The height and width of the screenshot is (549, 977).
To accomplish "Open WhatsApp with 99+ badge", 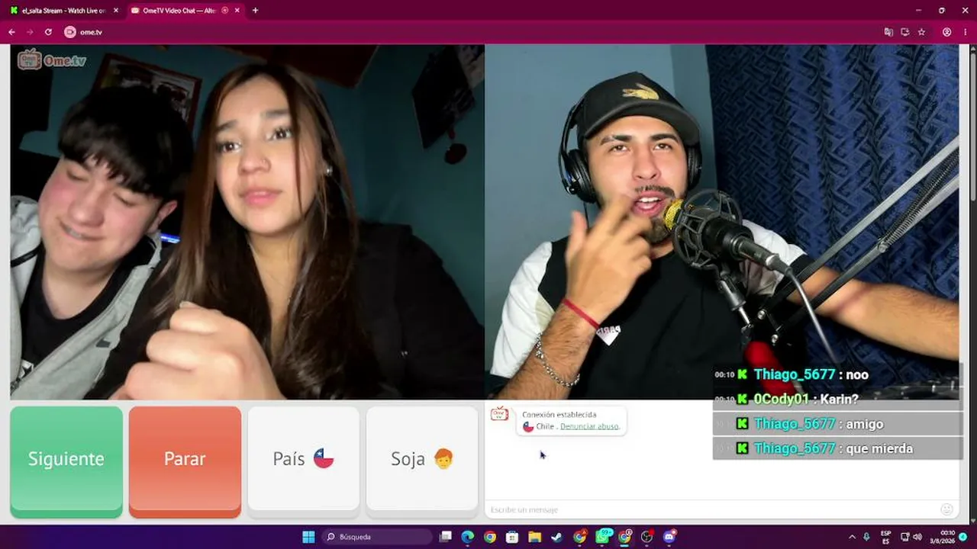I will [x=603, y=537].
